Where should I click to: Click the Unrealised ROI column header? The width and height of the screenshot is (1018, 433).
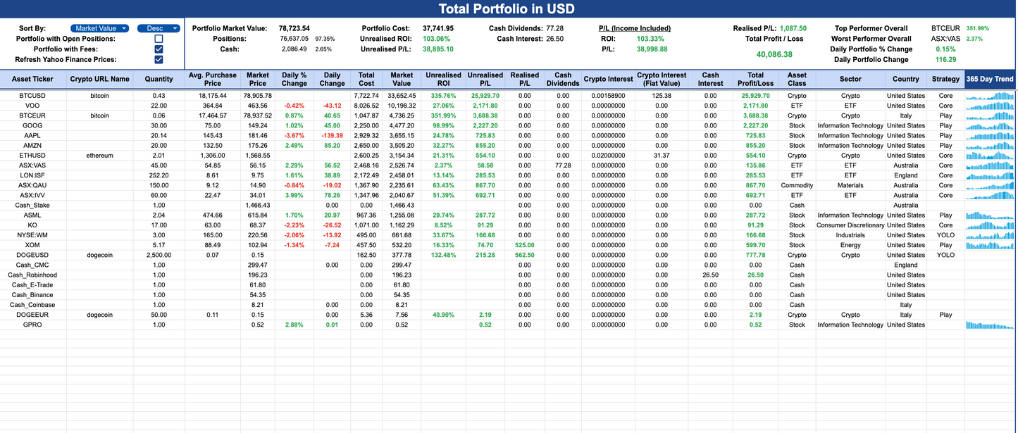(x=443, y=79)
